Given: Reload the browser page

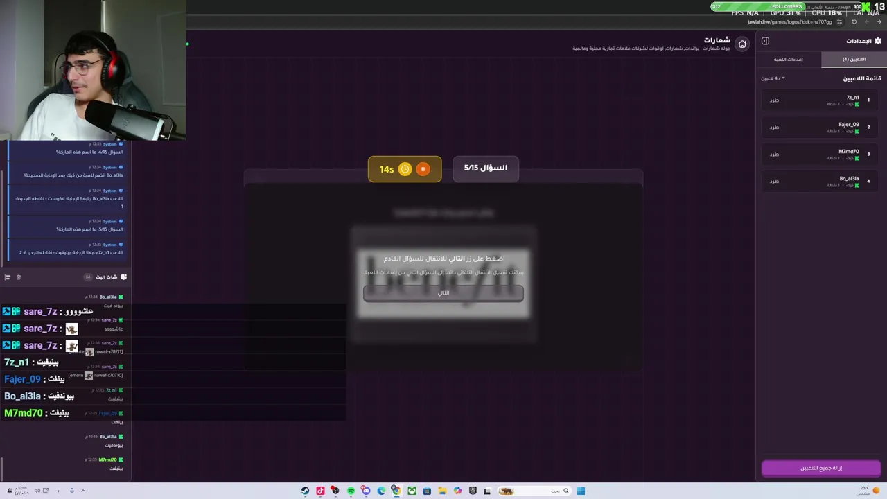Looking at the screenshot, I should pyautogui.click(x=854, y=21).
